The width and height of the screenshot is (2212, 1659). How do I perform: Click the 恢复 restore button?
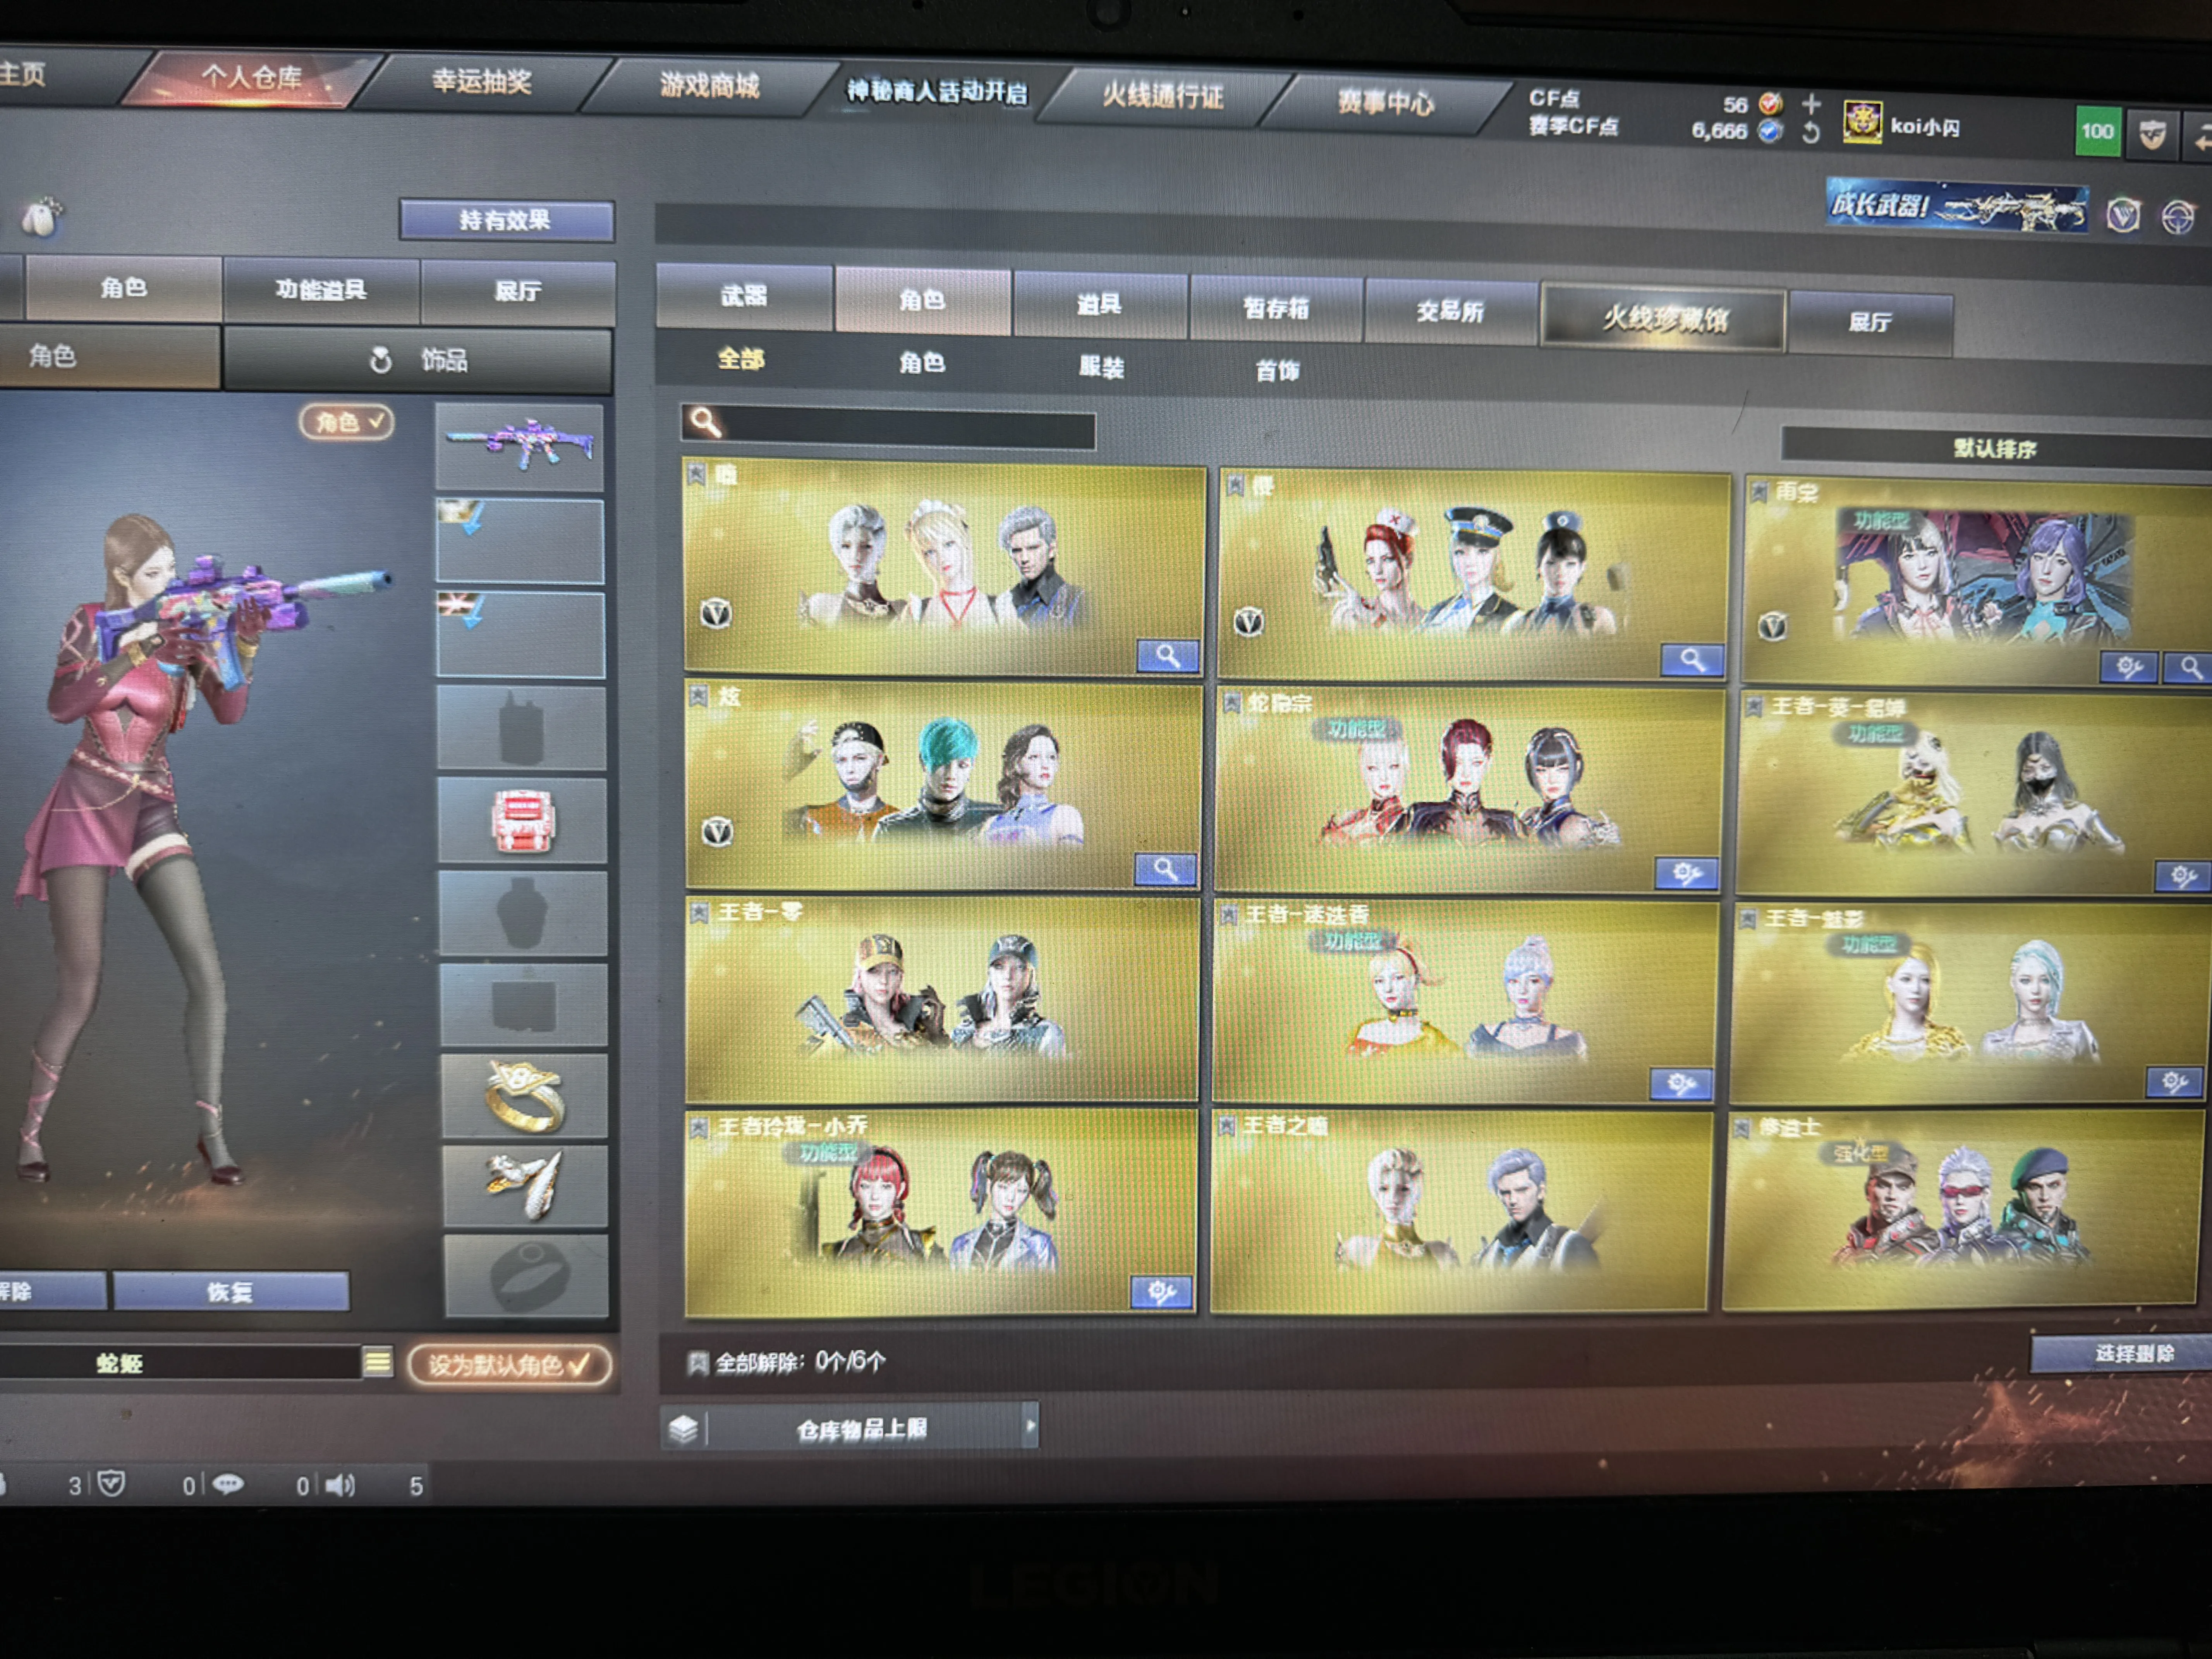point(231,1291)
